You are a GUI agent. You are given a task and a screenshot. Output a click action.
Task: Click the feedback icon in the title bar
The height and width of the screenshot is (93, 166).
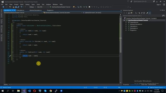click(132, 2)
